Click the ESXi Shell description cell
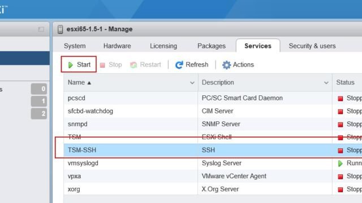The width and height of the screenshot is (362, 203). tap(217, 137)
